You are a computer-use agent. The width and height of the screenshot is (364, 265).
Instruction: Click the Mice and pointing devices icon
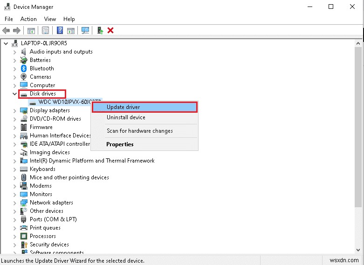[x=24, y=177]
